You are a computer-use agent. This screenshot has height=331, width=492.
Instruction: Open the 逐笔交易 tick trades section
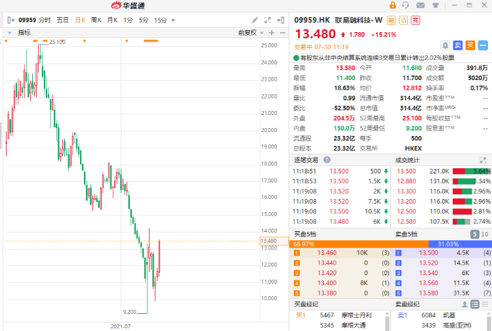coord(306,160)
